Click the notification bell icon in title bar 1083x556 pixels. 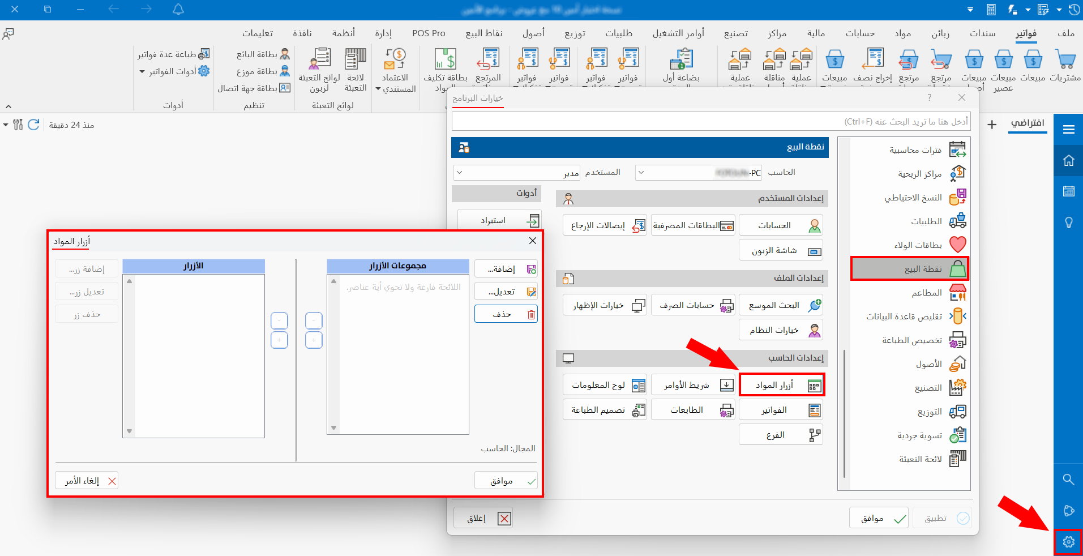tap(178, 10)
